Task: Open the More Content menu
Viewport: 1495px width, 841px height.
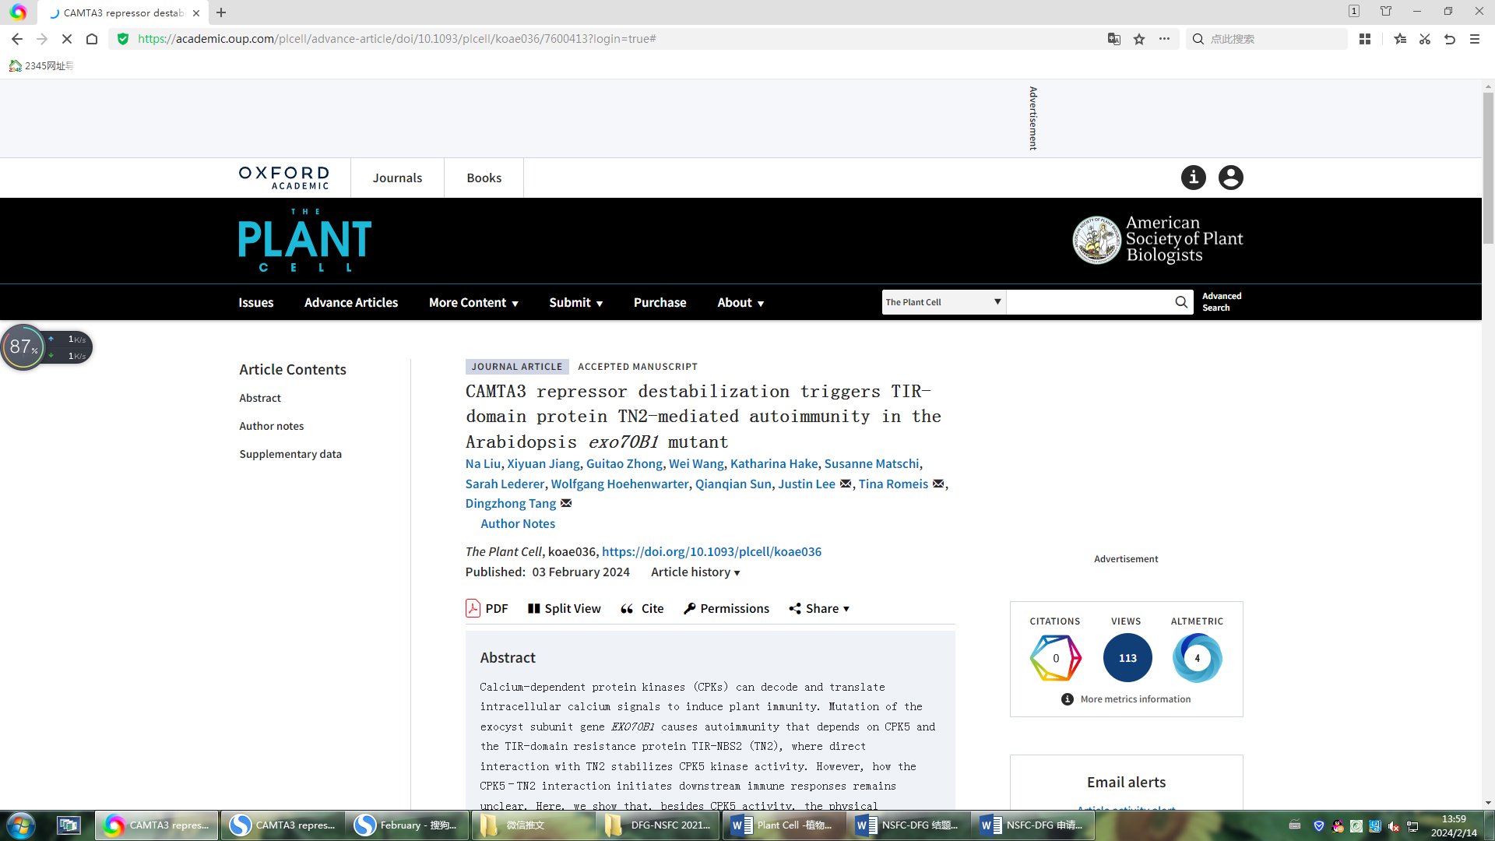Action: pos(473,302)
